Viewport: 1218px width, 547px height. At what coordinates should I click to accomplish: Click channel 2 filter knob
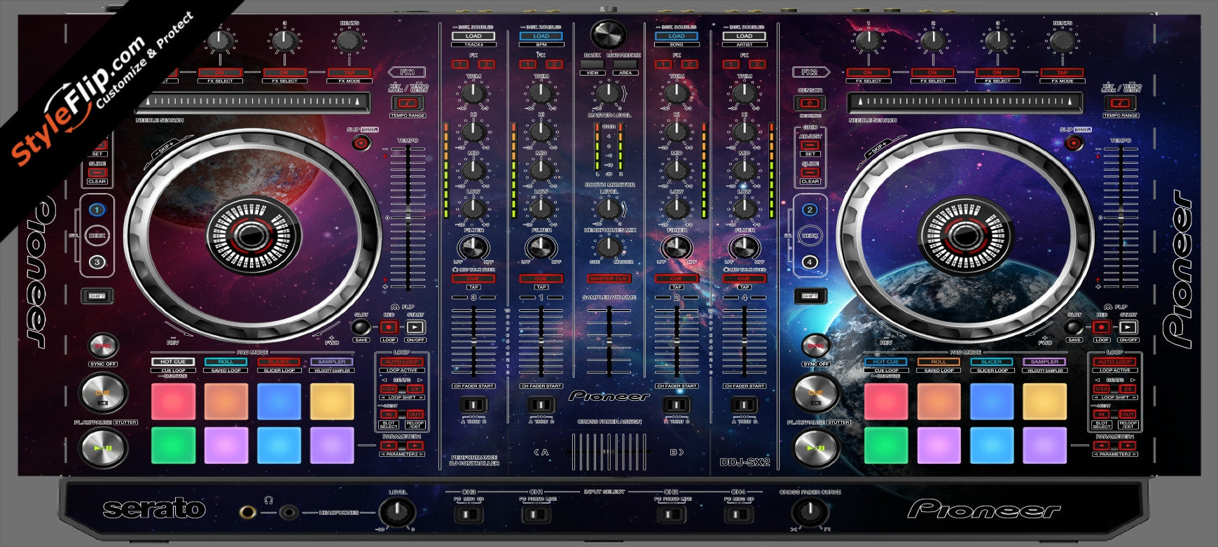677,246
